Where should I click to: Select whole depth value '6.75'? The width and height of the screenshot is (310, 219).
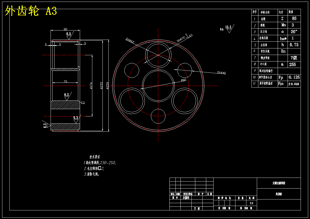294,45
